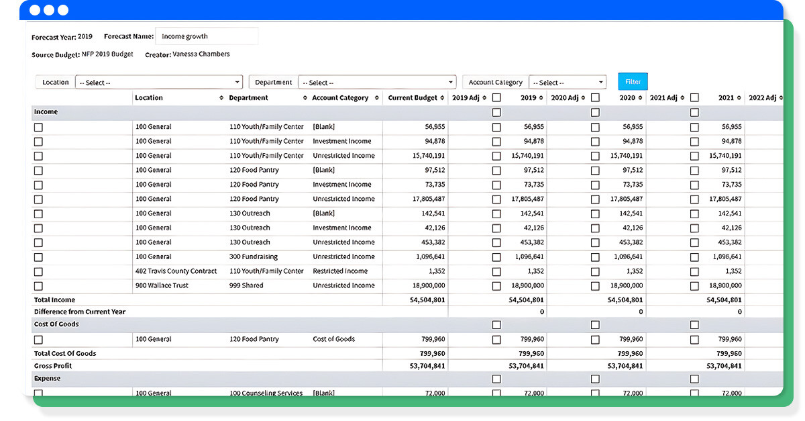Click the Cost of Goods account category cell
The width and height of the screenshot is (805, 421).
click(333, 339)
